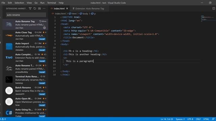
Task: Click the Auto Rename Tag extension logo
Action: [x=9, y=25]
